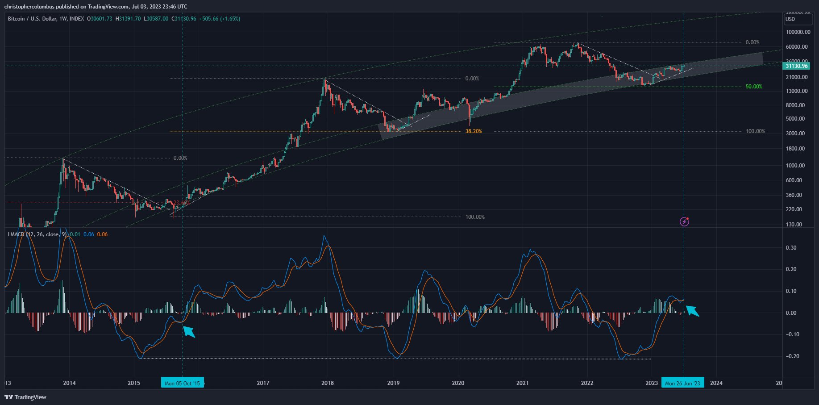The width and height of the screenshot is (819, 405).
Task: Click the publisher text christophercolumbus at top
Action: [29, 6]
